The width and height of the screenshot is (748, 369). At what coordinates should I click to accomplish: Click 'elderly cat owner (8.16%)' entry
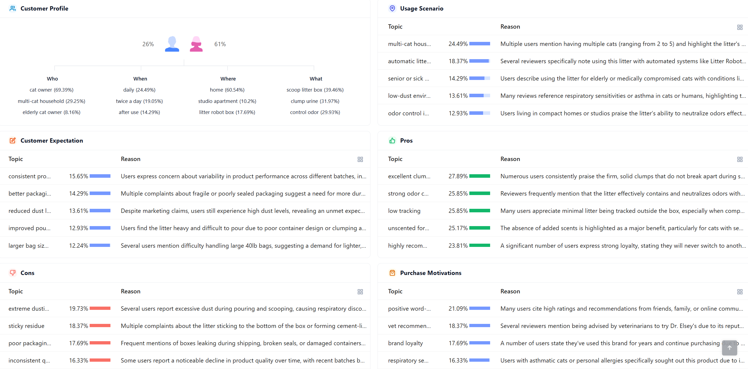(51, 112)
